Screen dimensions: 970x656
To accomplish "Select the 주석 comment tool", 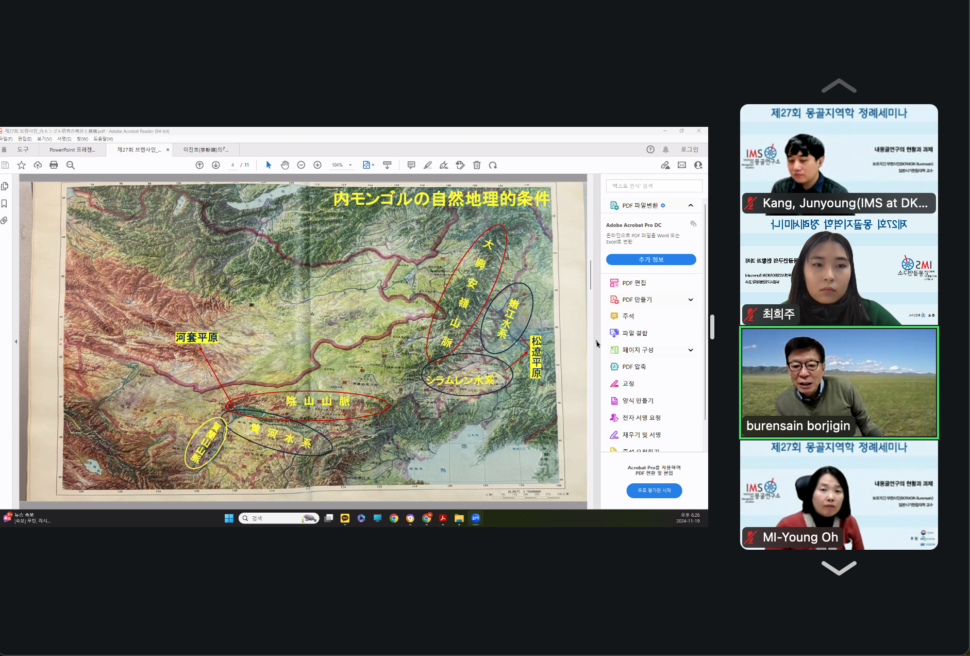I will [x=622, y=316].
